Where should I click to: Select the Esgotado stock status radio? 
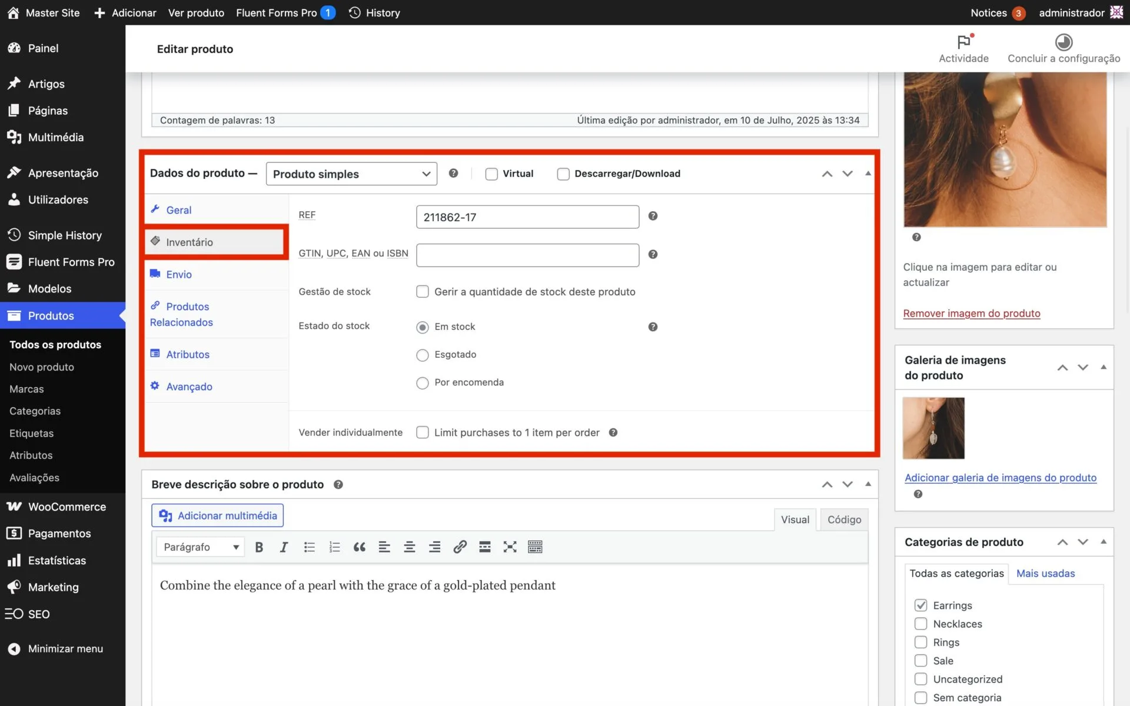pos(422,355)
